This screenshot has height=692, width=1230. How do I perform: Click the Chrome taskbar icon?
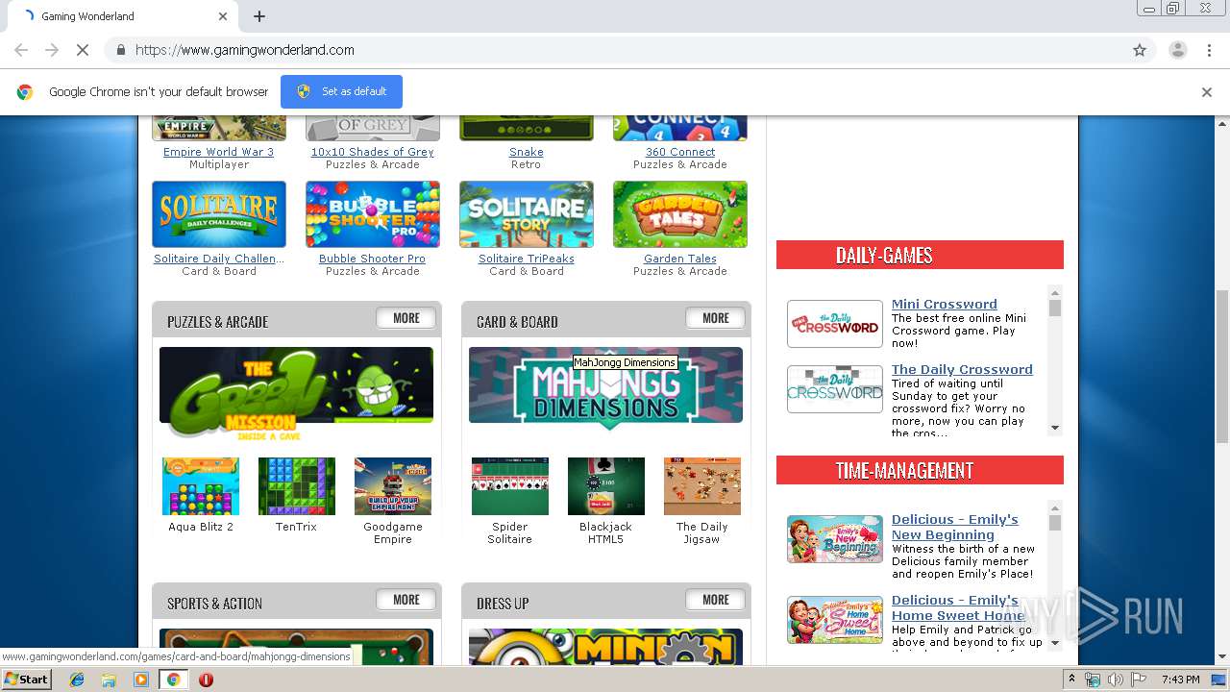[173, 680]
